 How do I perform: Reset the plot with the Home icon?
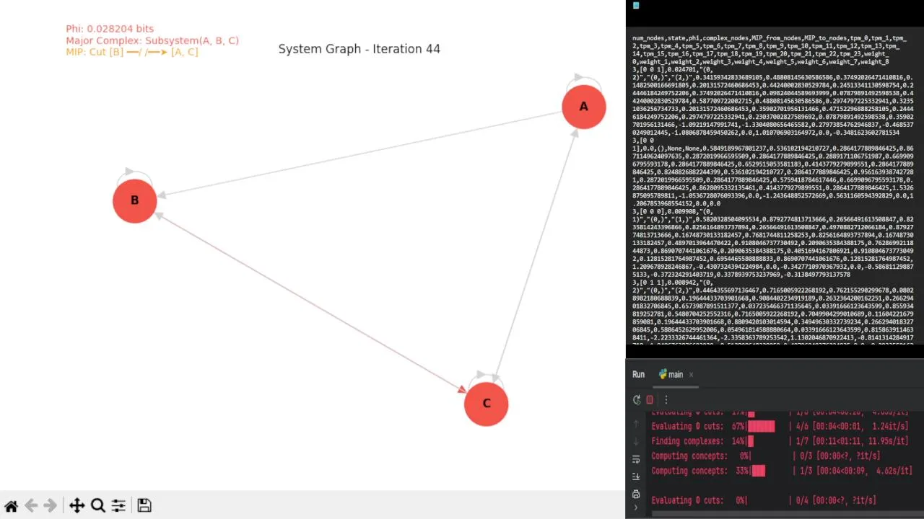tap(11, 506)
